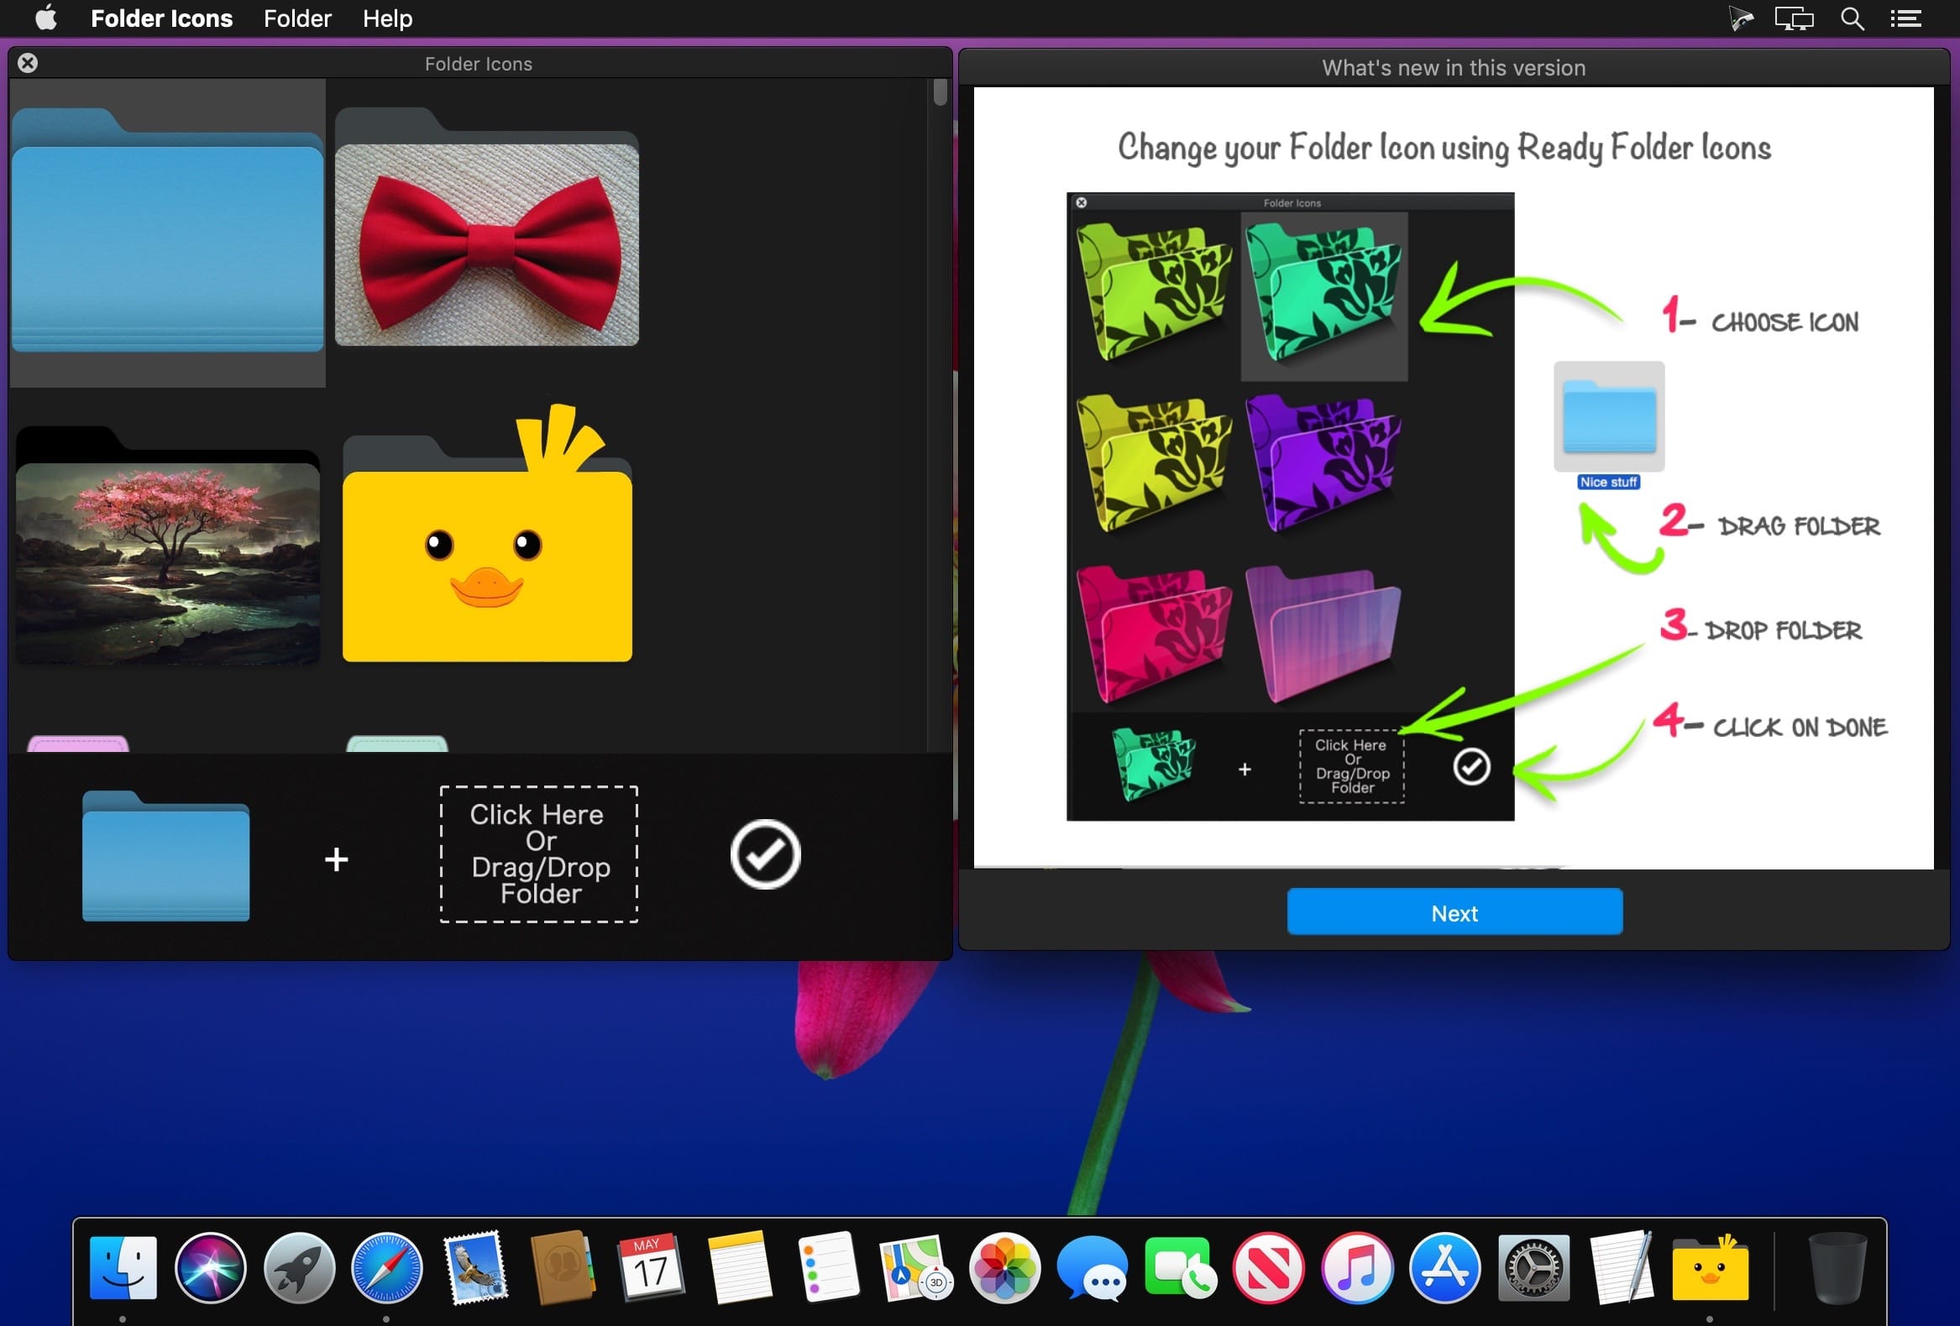Open the Apple menu
The image size is (1960, 1326).
46,18
